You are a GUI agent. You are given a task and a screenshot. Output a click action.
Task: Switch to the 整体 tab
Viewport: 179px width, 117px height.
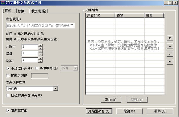(x=10, y=11)
